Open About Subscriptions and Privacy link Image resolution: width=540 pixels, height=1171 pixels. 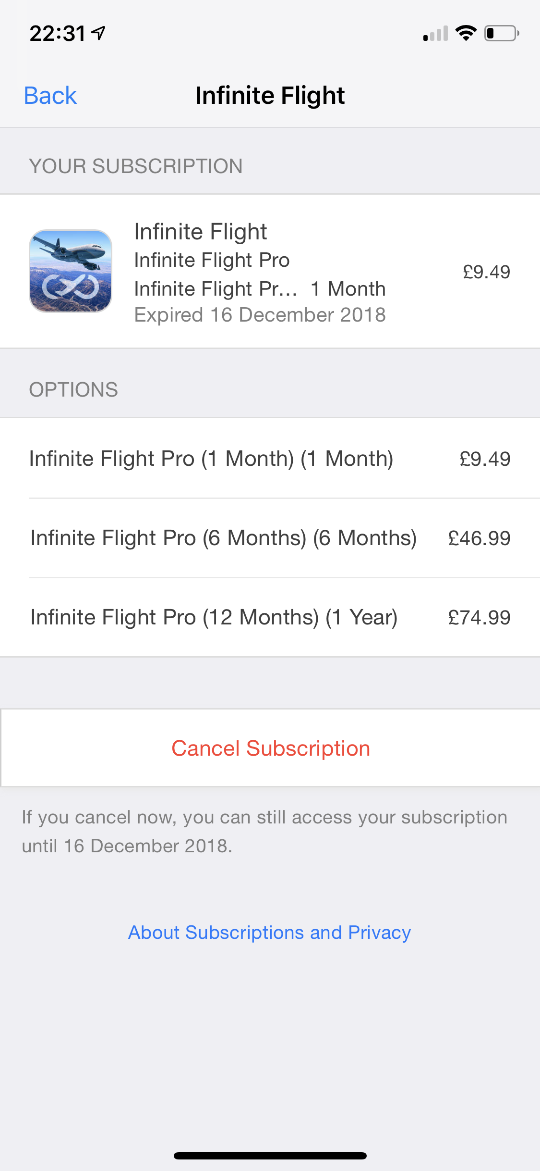pyautogui.click(x=269, y=933)
